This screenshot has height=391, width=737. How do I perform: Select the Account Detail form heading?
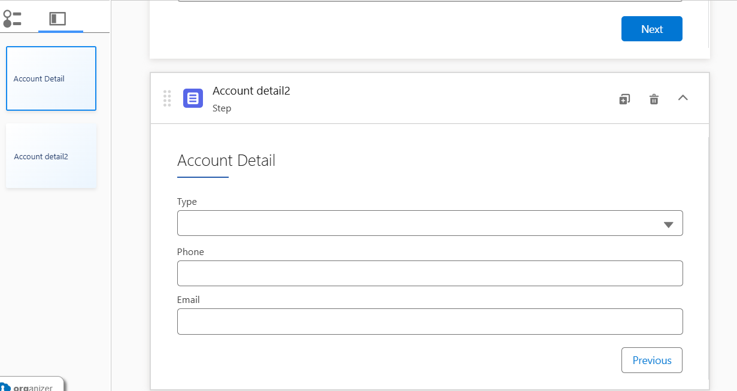click(226, 160)
